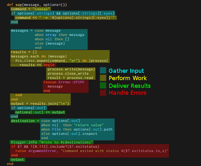The image size is (201, 166).
Task: Click the 'if options[:strings] && options[:strings][:eyes]' line
Action: click(63, 13)
